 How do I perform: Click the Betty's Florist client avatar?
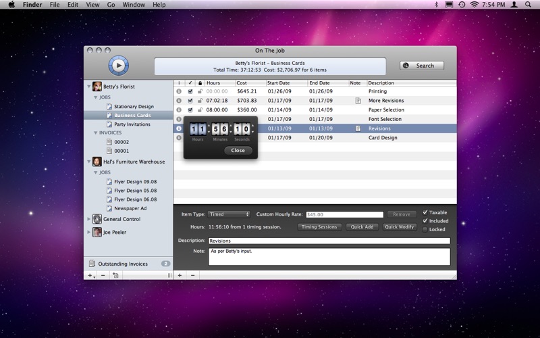(97, 87)
